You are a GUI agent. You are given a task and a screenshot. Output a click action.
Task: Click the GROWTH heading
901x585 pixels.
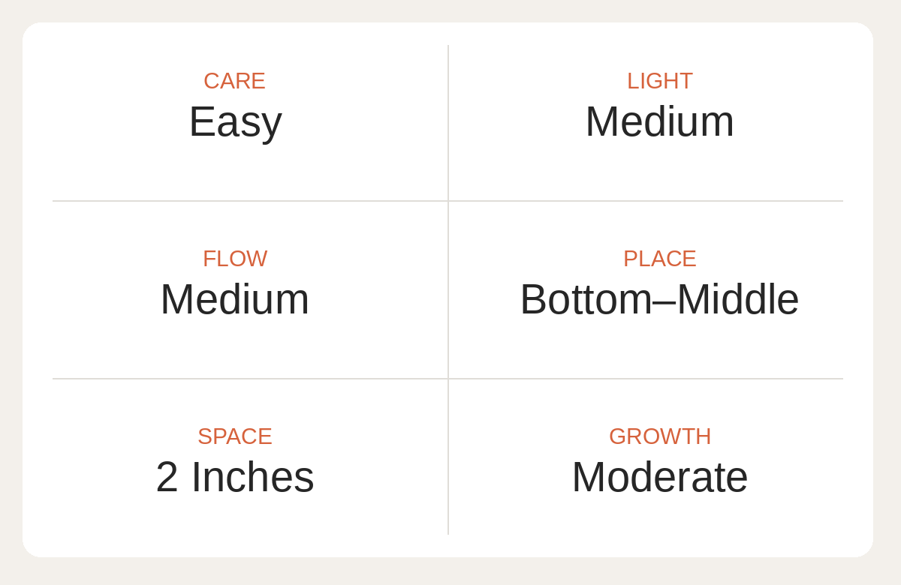coord(660,436)
